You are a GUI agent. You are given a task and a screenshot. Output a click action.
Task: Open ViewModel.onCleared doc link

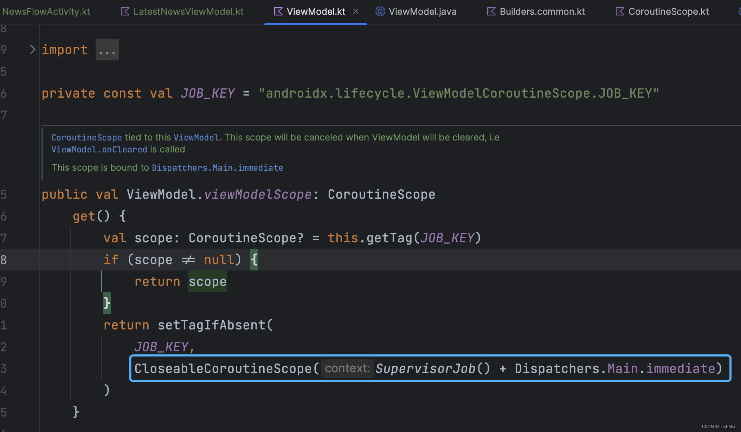[99, 150]
